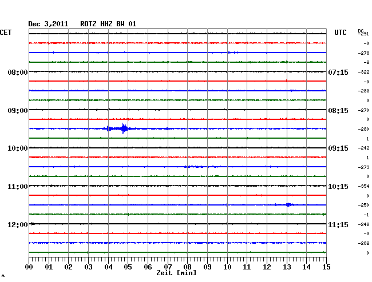
Task: Select the CET time label "08:00"
Action: pyautogui.click(x=18, y=72)
